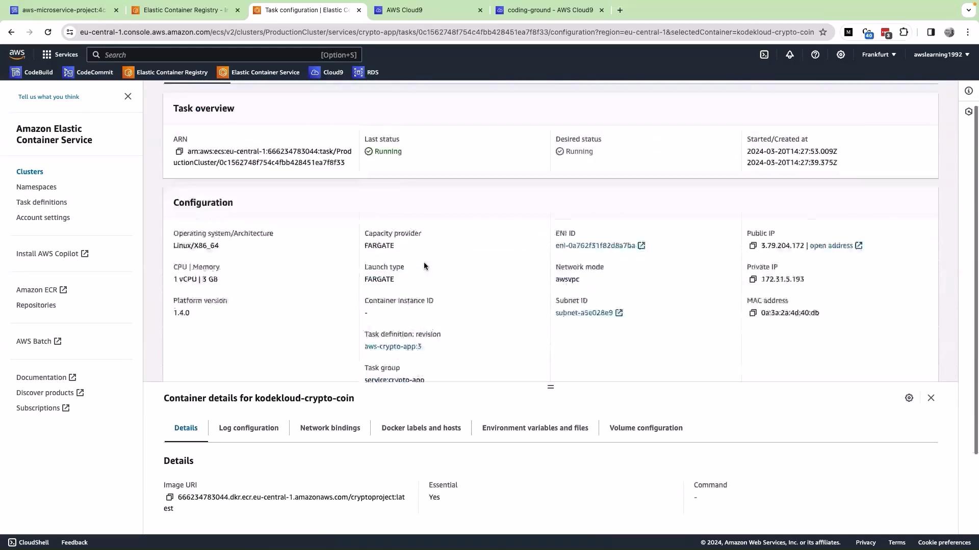The width and height of the screenshot is (979, 550).
Task: Switch to coding-ground Cloud9 browser tab
Action: 550,10
